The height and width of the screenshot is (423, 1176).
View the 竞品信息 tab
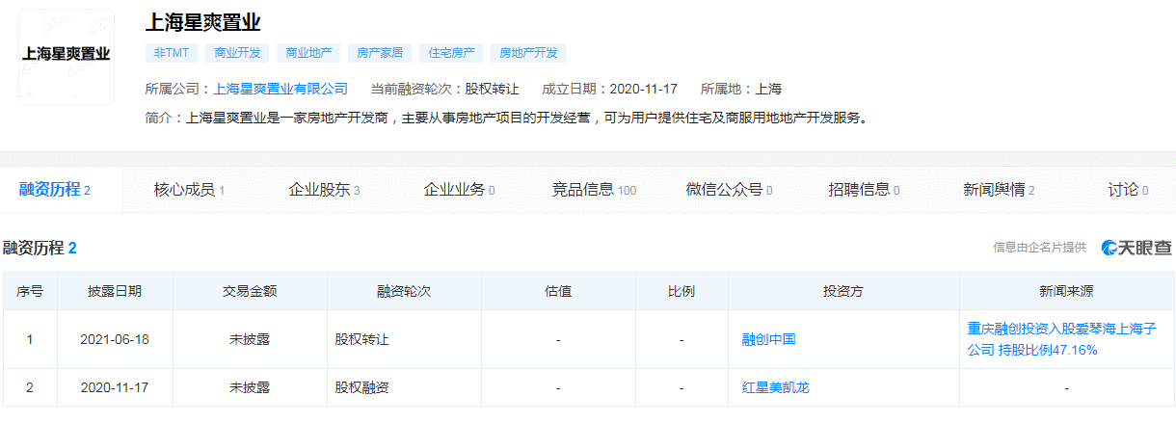coord(594,190)
